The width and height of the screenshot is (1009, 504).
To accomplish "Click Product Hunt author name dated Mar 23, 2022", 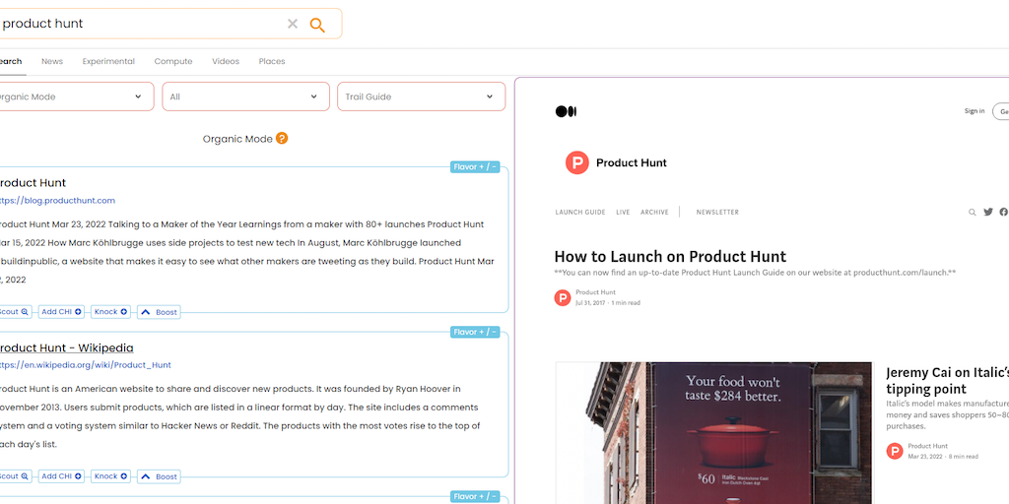I will 927,446.
